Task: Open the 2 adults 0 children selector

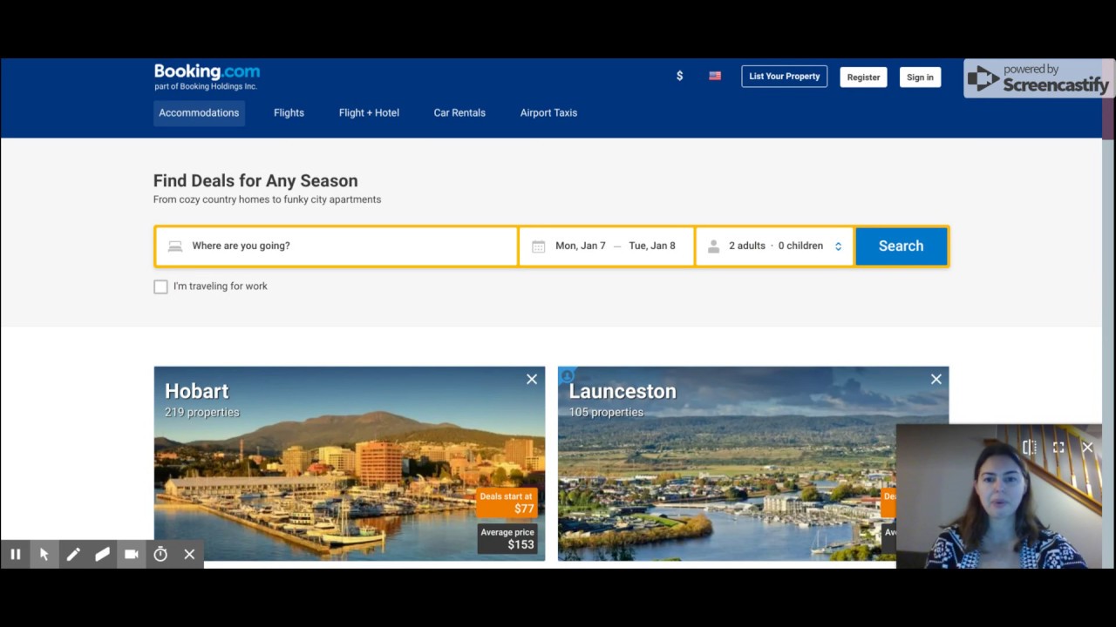Action: coord(775,246)
